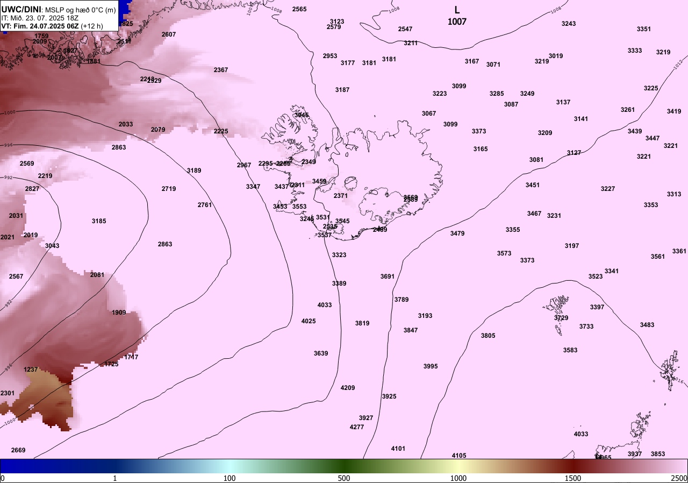Click the value 3189
688x483 pixels.
click(194, 171)
